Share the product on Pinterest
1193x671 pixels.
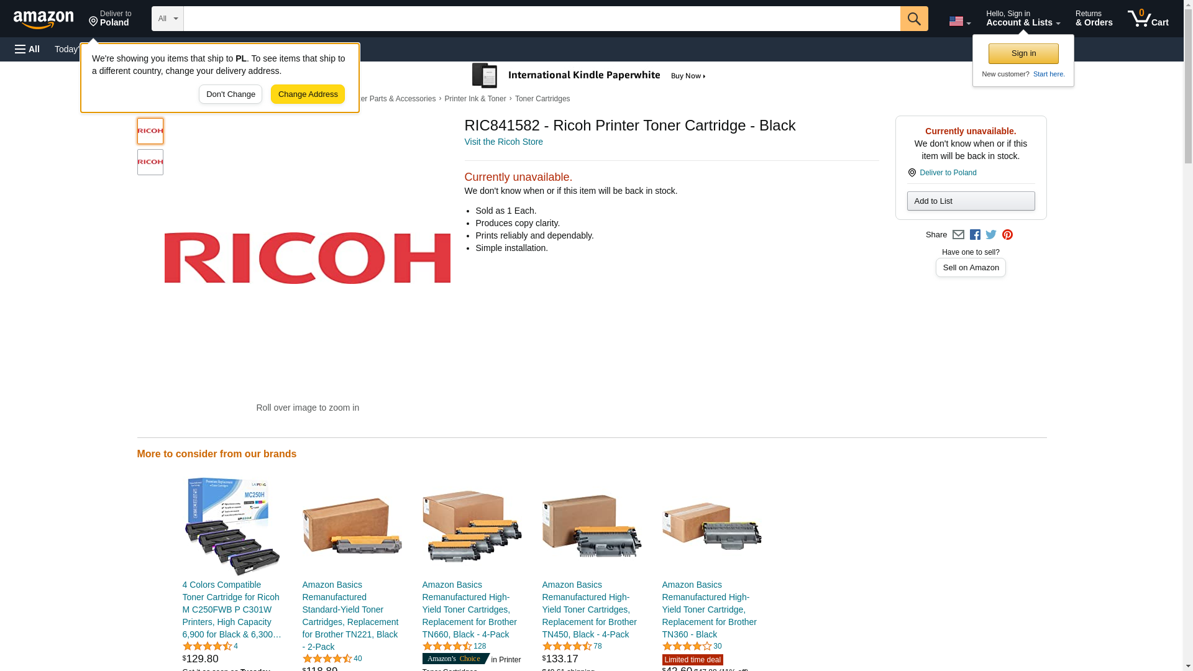click(x=1007, y=235)
